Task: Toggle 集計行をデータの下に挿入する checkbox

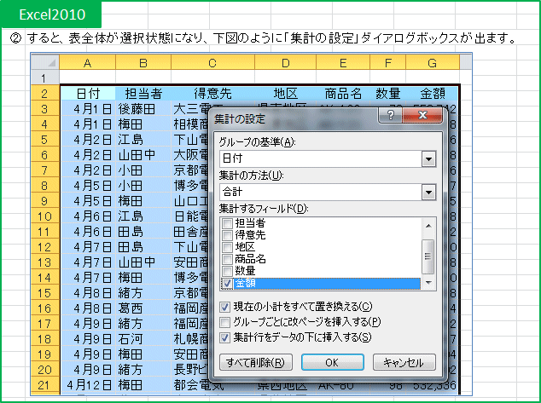Action: click(x=224, y=337)
